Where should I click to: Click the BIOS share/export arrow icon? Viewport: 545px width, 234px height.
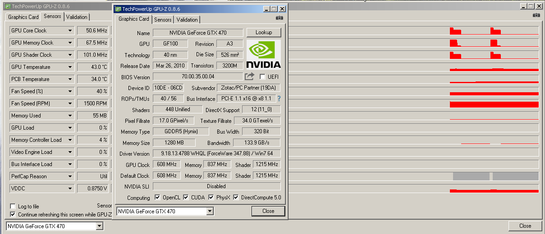(x=250, y=76)
